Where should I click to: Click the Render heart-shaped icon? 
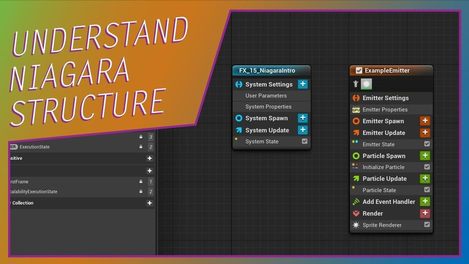356,214
